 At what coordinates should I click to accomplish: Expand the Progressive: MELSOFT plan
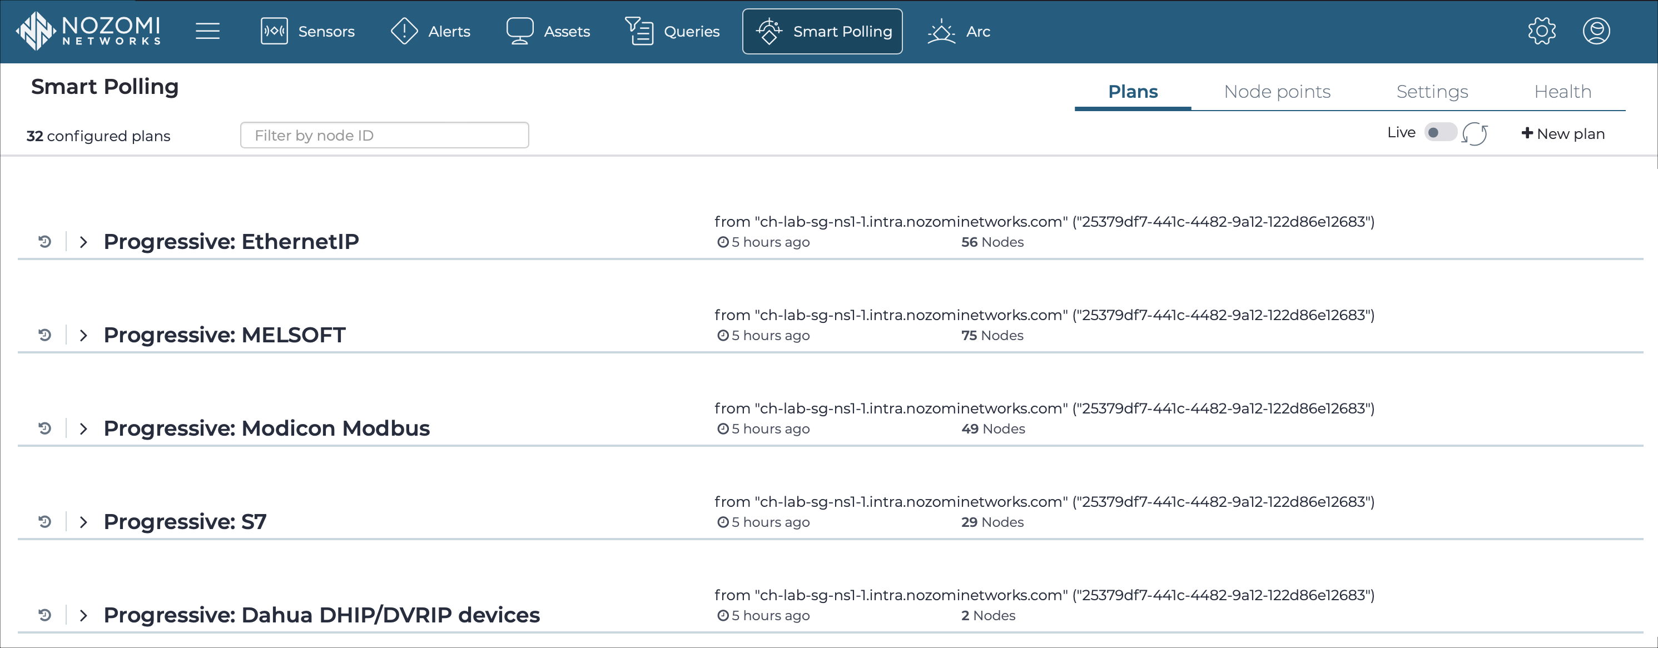pos(83,335)
